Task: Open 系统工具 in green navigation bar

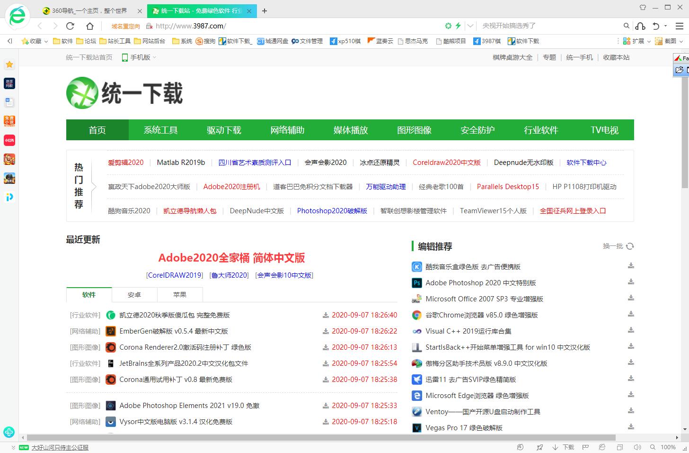Action: click(160, 130)
